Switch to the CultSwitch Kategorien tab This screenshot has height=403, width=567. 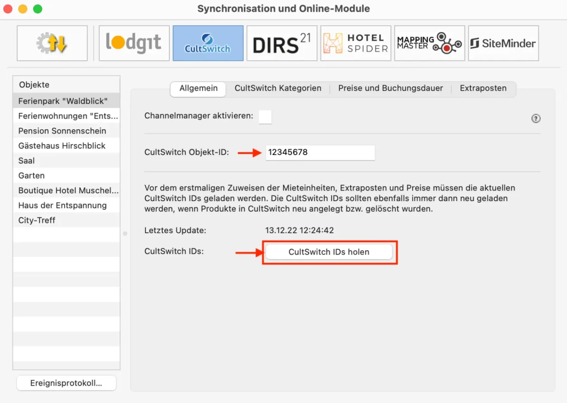(278, 88)
